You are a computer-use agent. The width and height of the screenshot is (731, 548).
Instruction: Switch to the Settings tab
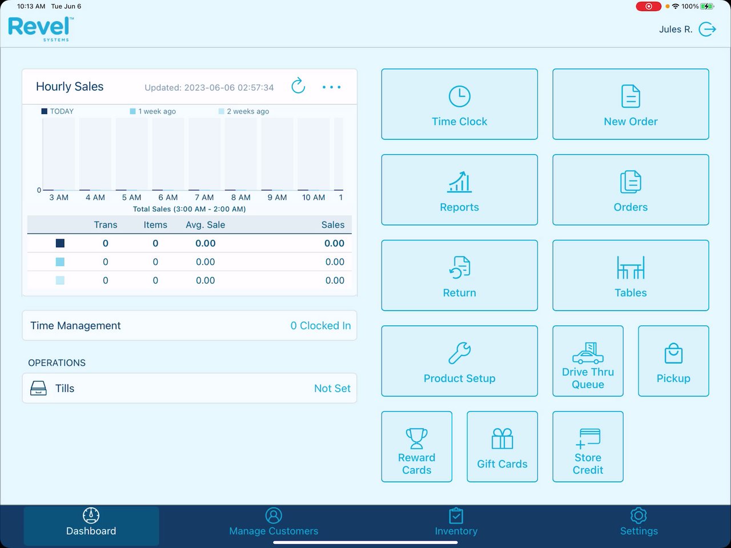tap(638, 523)
